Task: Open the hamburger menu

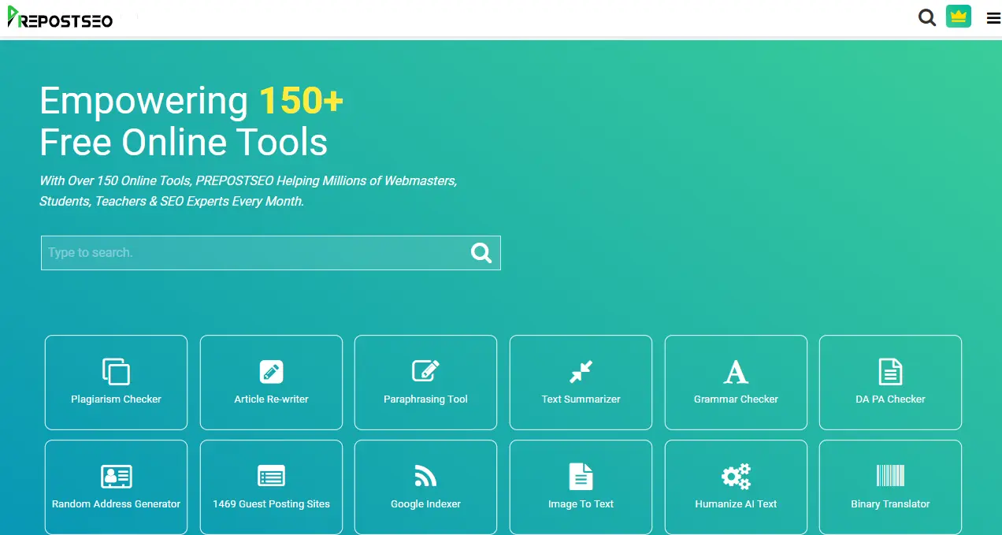Action: tap(993, 18)
